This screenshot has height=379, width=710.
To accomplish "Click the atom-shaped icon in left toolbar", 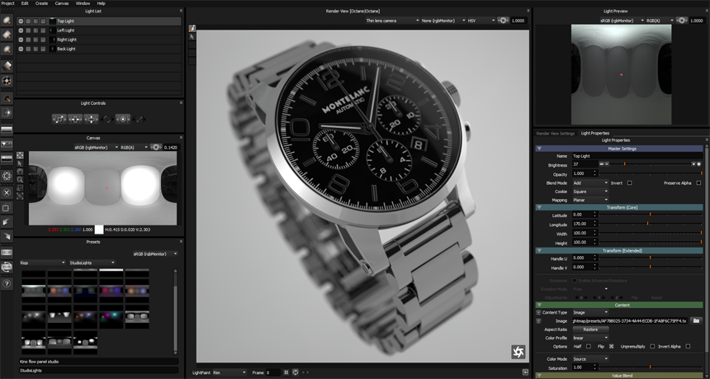I will click(7, 176).
